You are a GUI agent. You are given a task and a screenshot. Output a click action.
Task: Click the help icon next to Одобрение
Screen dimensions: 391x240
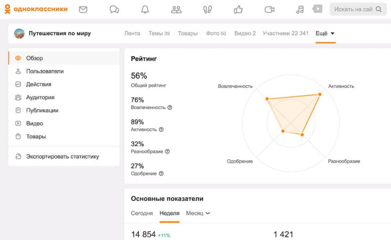(161, 173)
